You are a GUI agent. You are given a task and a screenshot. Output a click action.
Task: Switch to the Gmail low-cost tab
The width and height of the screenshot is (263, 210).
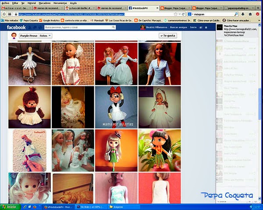(x=16, y=8)
